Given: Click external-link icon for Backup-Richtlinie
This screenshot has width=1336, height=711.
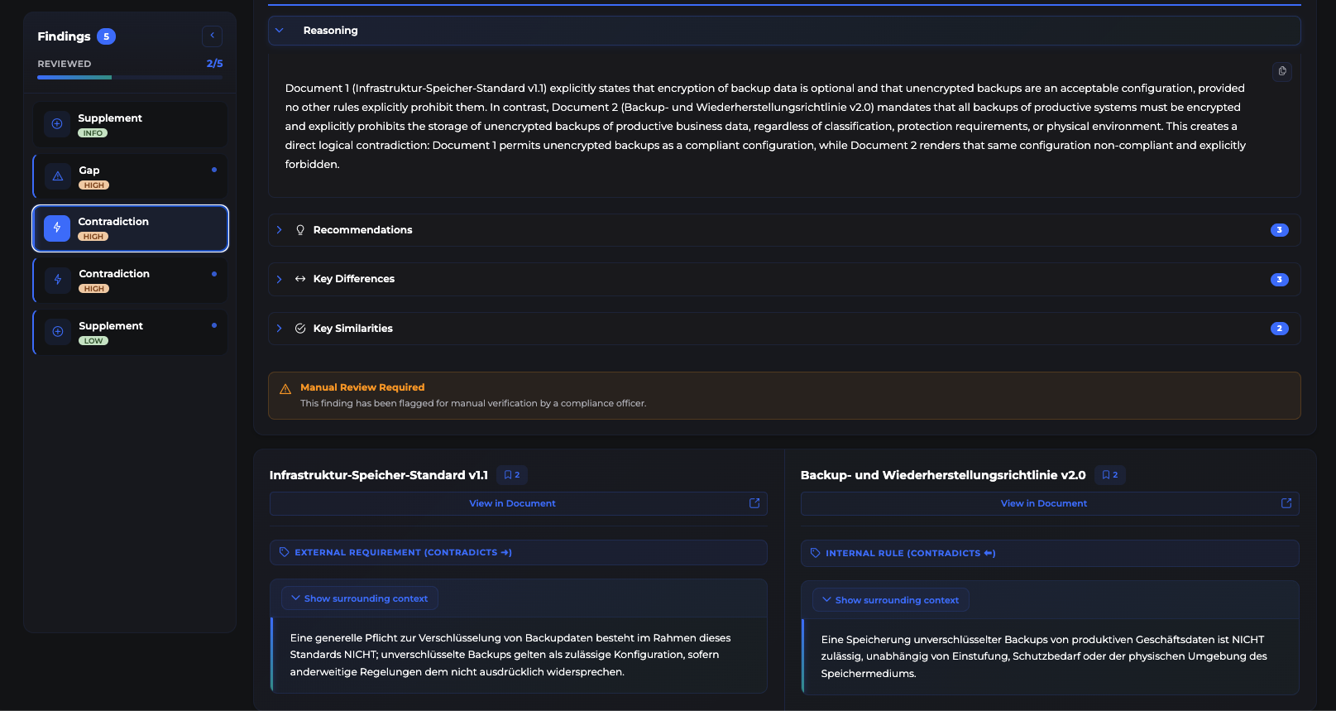Looking at the screenshot, I should (x=1286, y=503).
